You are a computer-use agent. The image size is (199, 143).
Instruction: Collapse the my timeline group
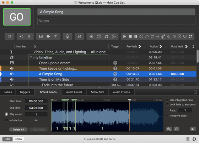[31, 57]
